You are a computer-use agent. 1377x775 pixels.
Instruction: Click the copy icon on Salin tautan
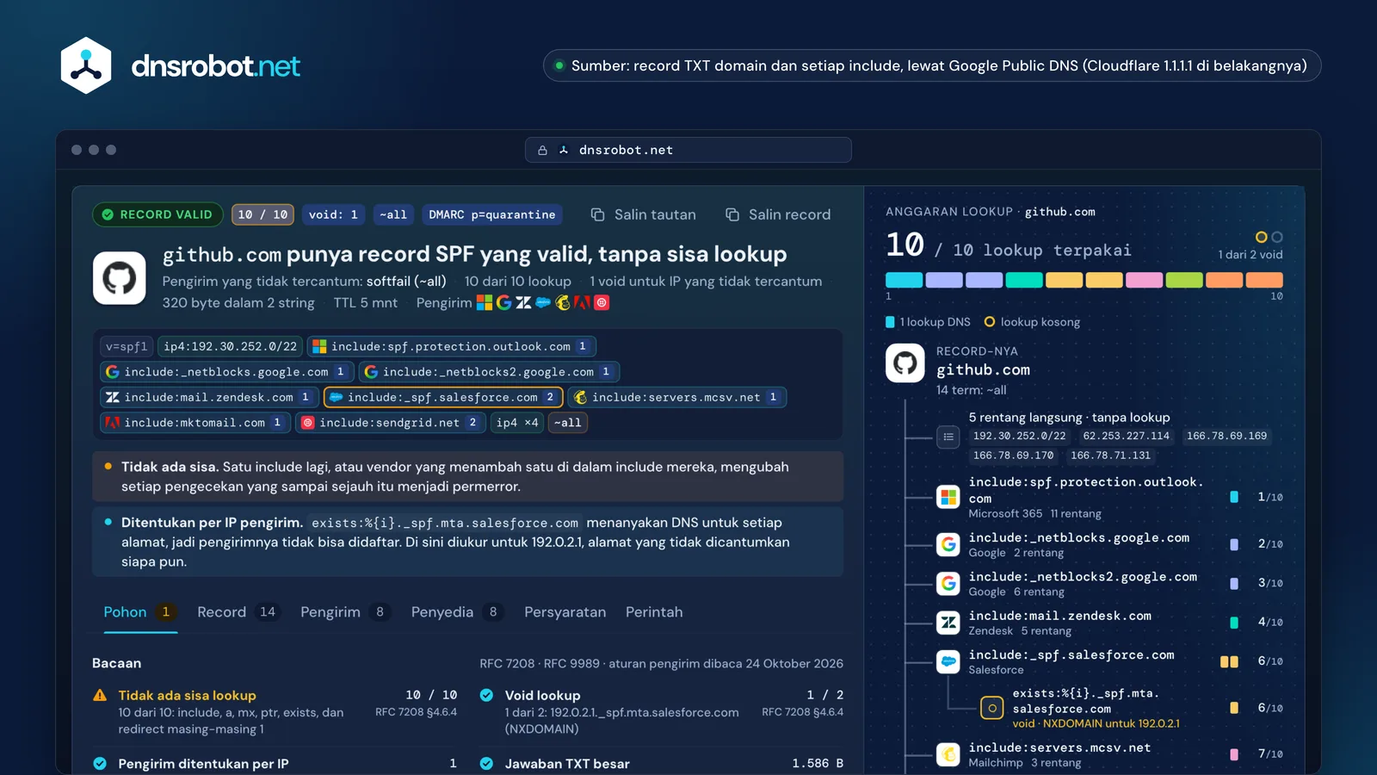click(597, 214)
